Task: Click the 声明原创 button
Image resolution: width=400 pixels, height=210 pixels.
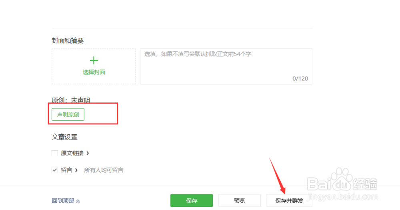Action: coord(68,114)
